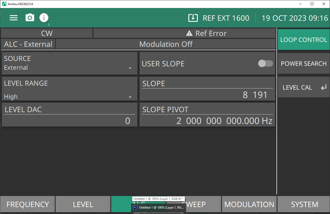Toggle the USER SLOPE switch
330x214 pixels.
pos(265,64)
